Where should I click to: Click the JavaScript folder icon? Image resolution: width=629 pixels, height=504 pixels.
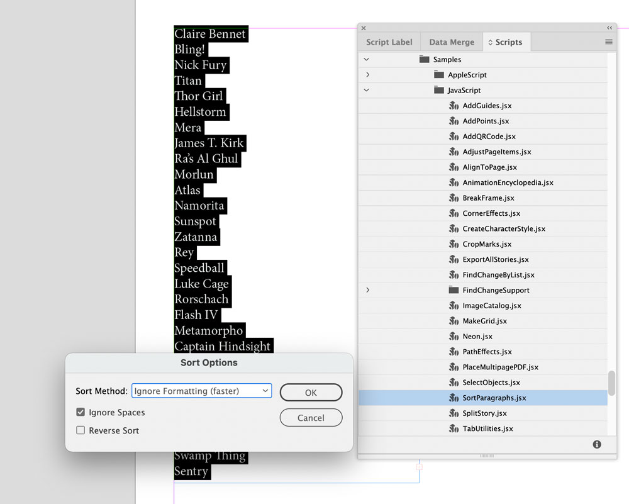[x=439, y=90]
